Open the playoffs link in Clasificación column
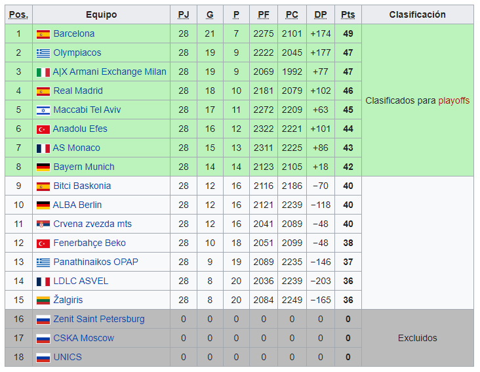 (x=454, y=101)
